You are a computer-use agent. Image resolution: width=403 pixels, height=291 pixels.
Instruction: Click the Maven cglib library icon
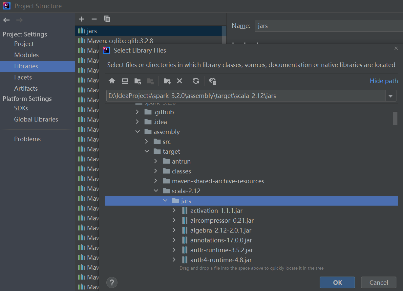click(x=81, y=41)
